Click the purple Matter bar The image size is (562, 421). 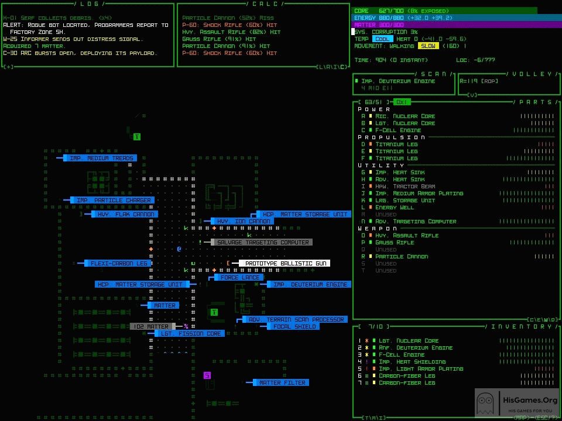457,25
